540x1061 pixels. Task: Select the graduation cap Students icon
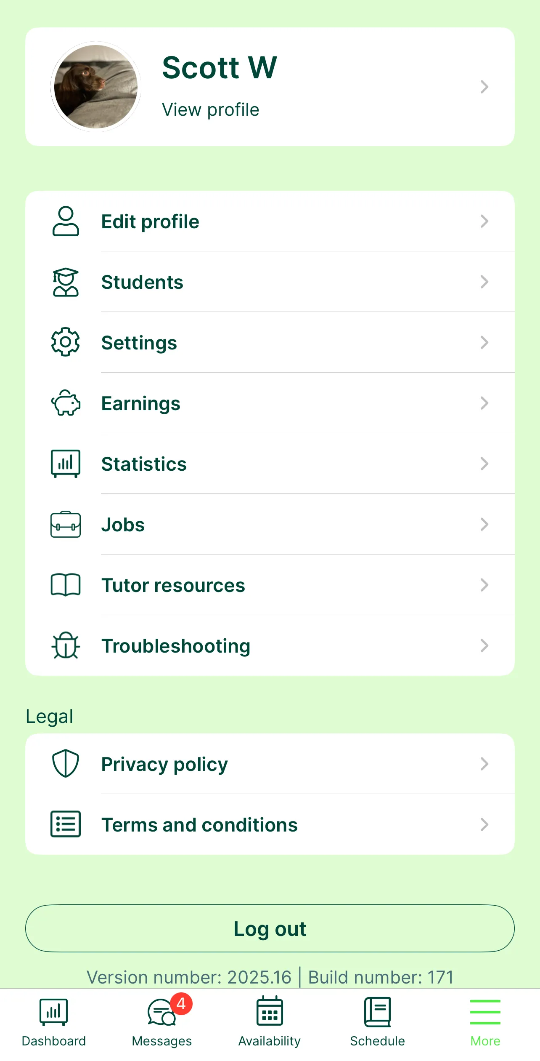(66, 282)
